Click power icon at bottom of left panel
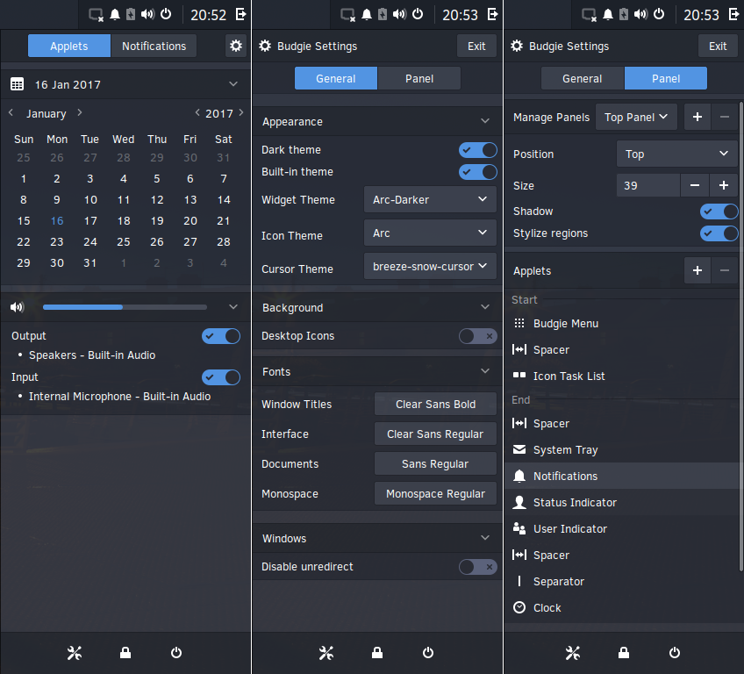 pos(176,653)
